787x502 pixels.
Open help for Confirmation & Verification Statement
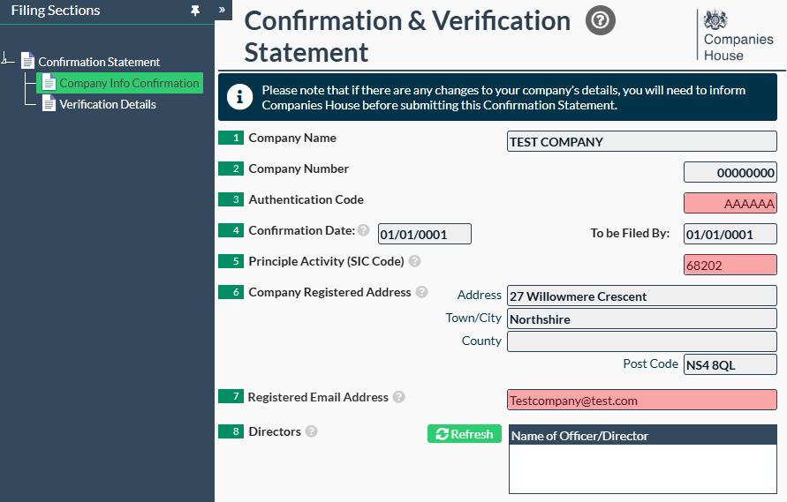[600, 20]
